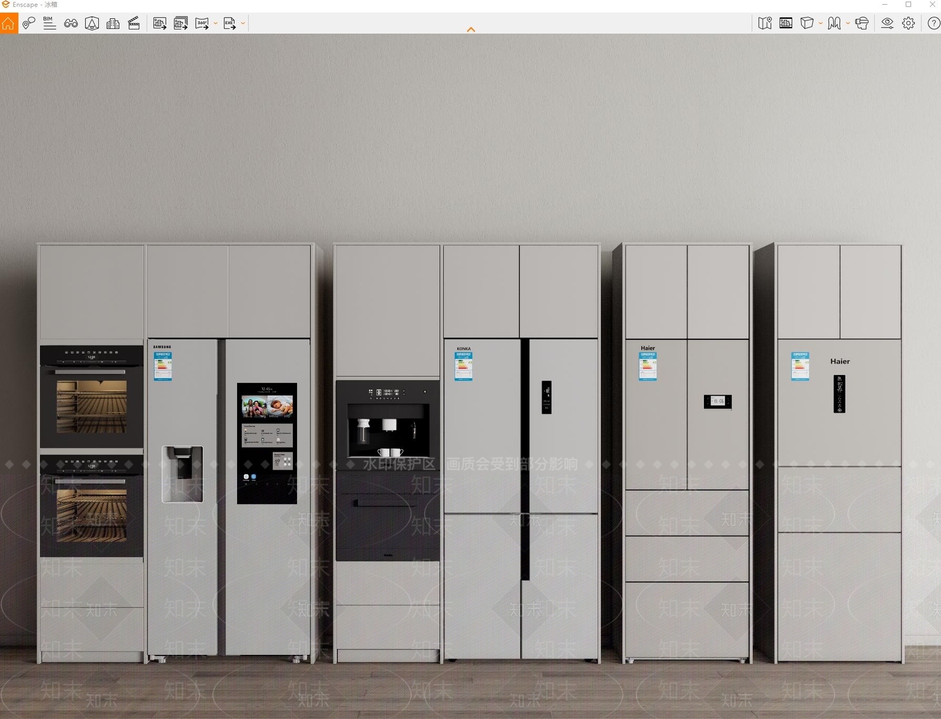Expand the toolbar chevron at top center
Viewport: 941px width, 719px height.
point(471,29)
